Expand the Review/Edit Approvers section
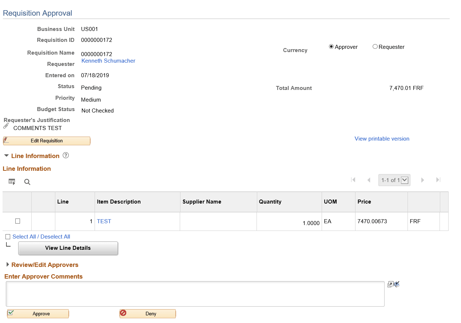 tap(8, 265)
